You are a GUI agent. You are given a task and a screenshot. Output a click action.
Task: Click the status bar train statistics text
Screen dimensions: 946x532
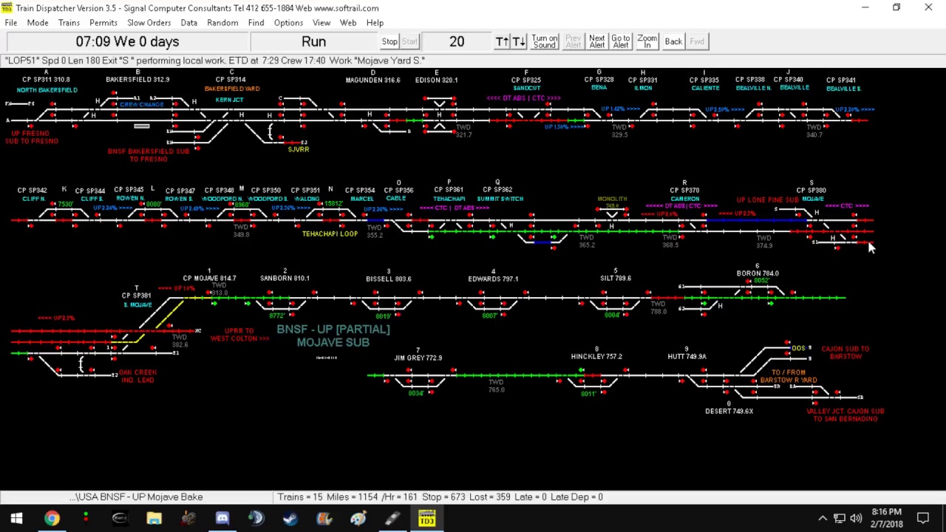440,497
